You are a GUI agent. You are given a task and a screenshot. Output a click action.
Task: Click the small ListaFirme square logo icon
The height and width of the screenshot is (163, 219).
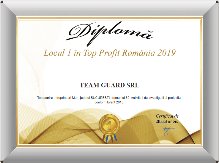157,121
